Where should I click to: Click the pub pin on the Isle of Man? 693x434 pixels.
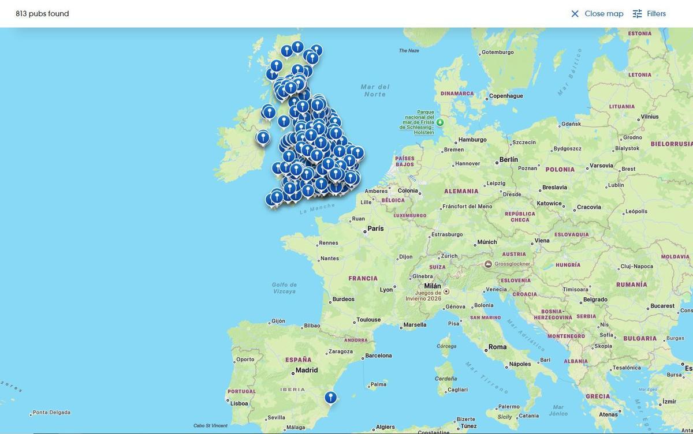pos(284,122)
